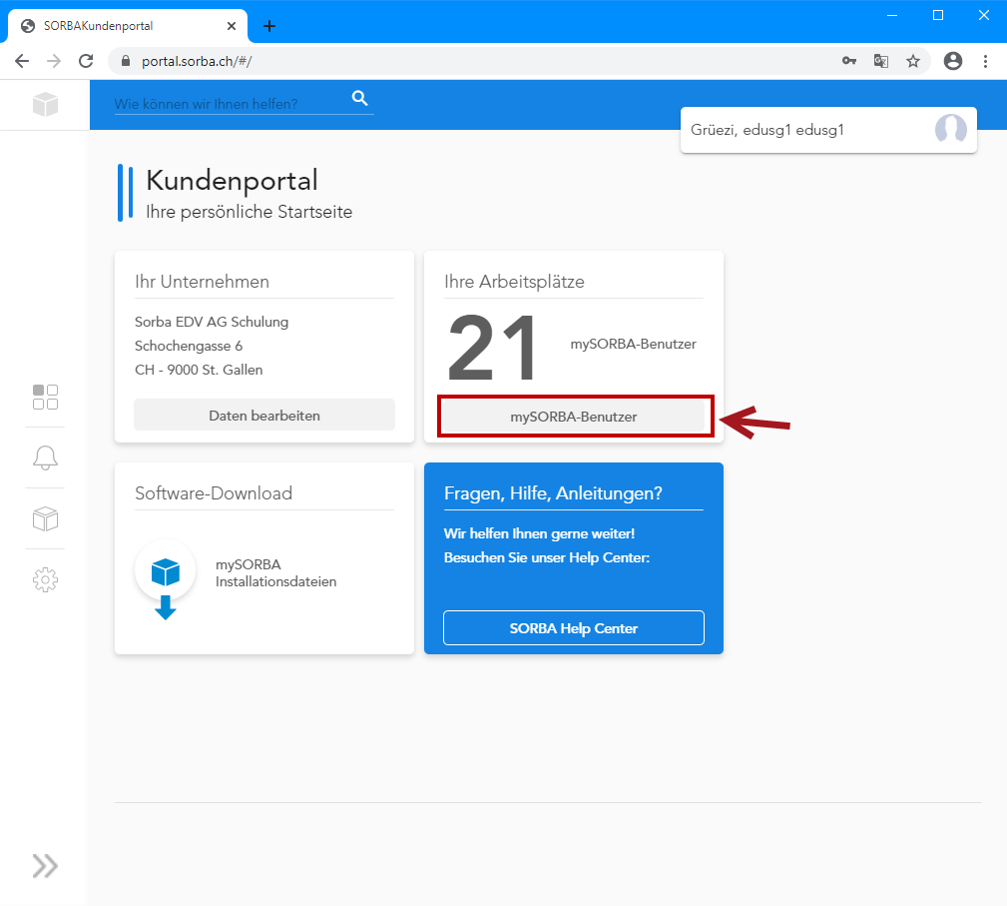Click the SORBA cube logo in the sidebar

point(45,104)
